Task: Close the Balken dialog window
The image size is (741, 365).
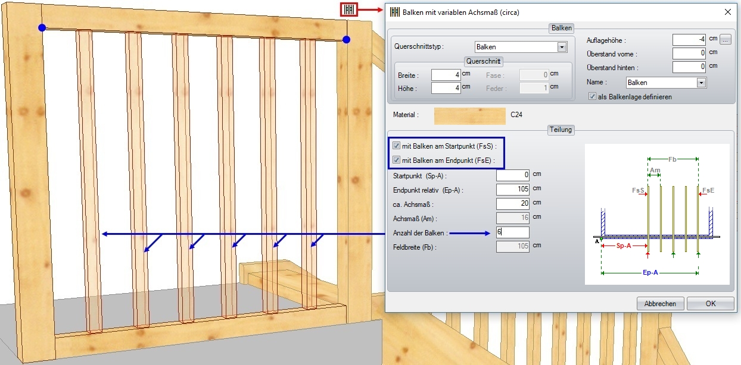Action: (727, 11)
